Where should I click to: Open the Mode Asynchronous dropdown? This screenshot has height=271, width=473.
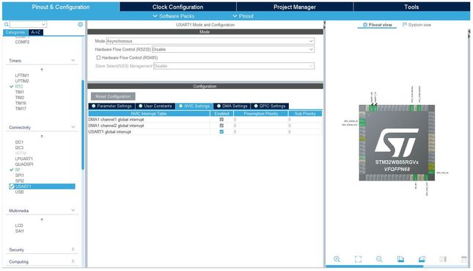pos(210,41)
